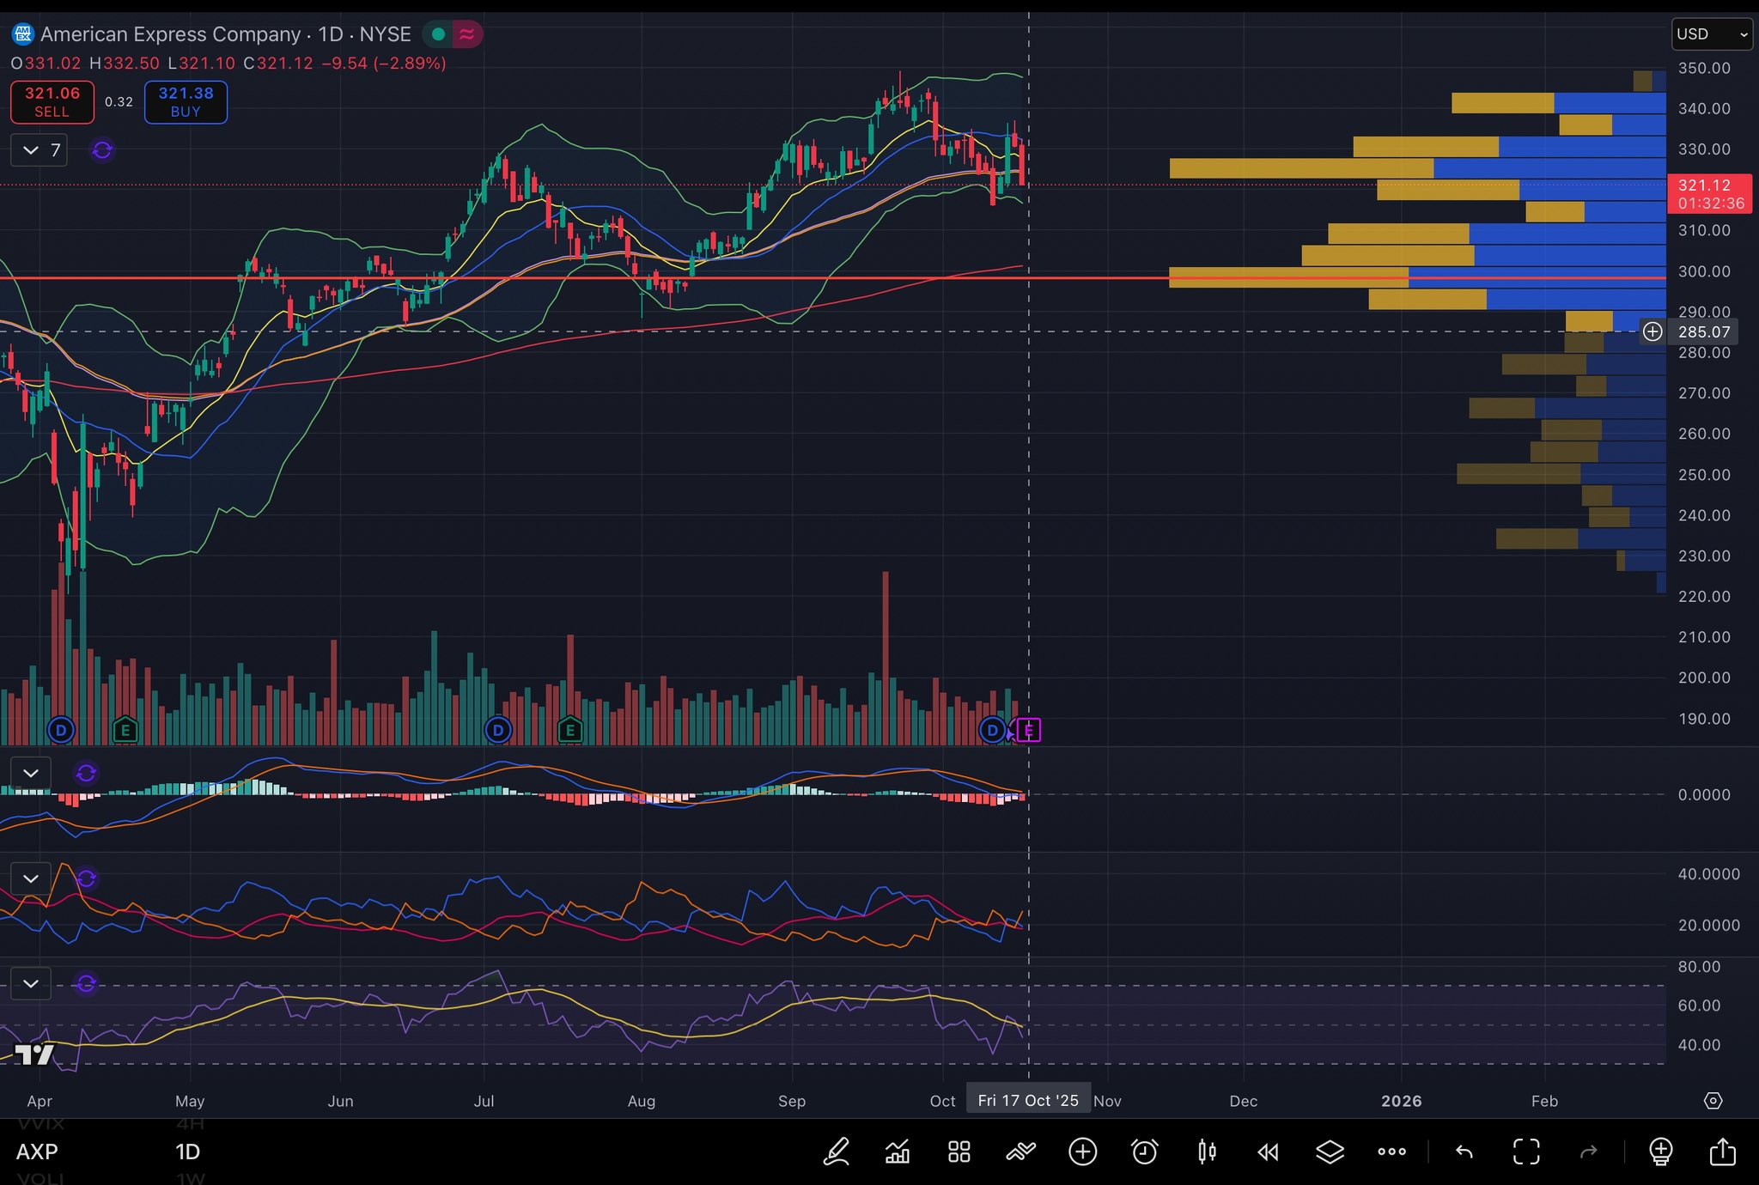Screen dimensions: 1759x1185
Task: Open the indicators chart icon
Action: 898,1152
